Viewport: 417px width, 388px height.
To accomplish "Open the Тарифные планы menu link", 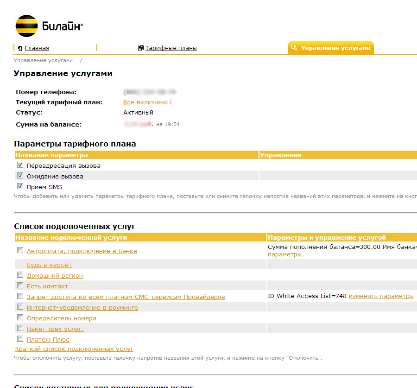I will pyautogui.click(x=171, y=48).
